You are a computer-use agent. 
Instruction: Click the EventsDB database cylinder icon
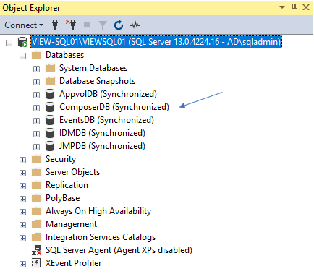(50, 120)
